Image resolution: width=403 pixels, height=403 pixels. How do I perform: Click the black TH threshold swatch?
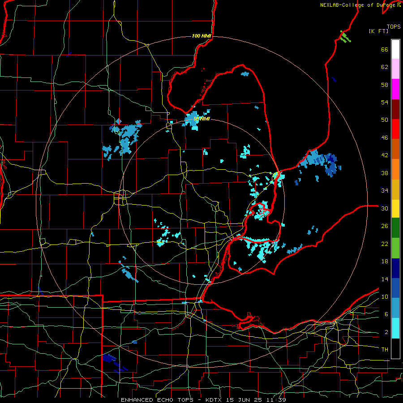[395, 348]
